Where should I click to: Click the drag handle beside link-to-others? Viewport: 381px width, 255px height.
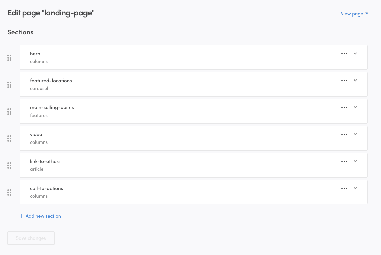click(x=9, y=165)
